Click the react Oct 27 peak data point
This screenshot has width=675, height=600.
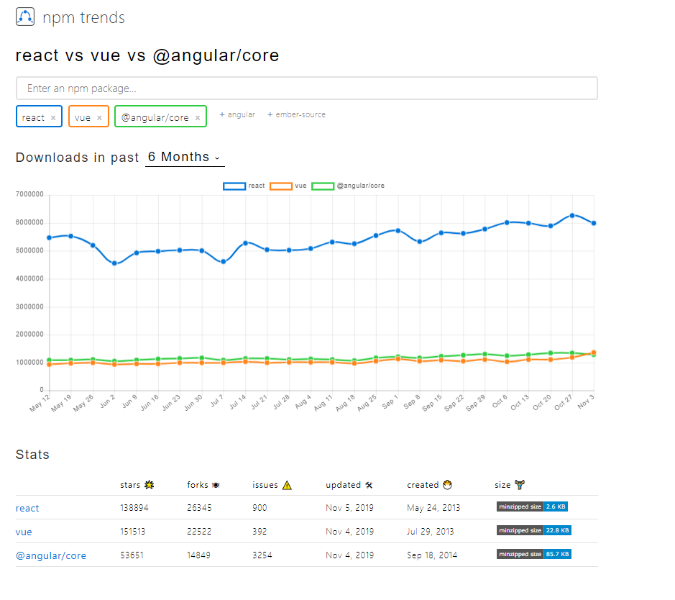click(x=572, y=215)
